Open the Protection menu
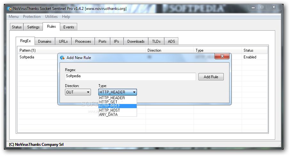 coord(32,17)
